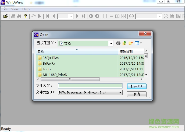Viewport: 185px width, 132px height.
Task: Select the text Select tool
Action: (39, 16)
